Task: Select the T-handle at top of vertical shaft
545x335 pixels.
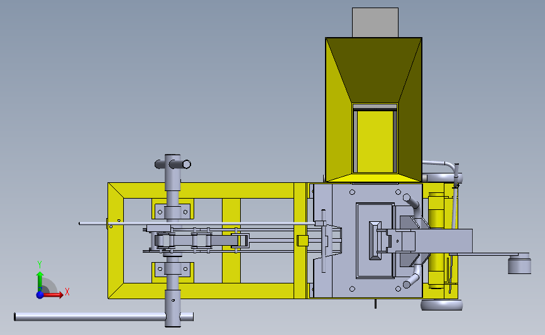Action: pos(173,163)
